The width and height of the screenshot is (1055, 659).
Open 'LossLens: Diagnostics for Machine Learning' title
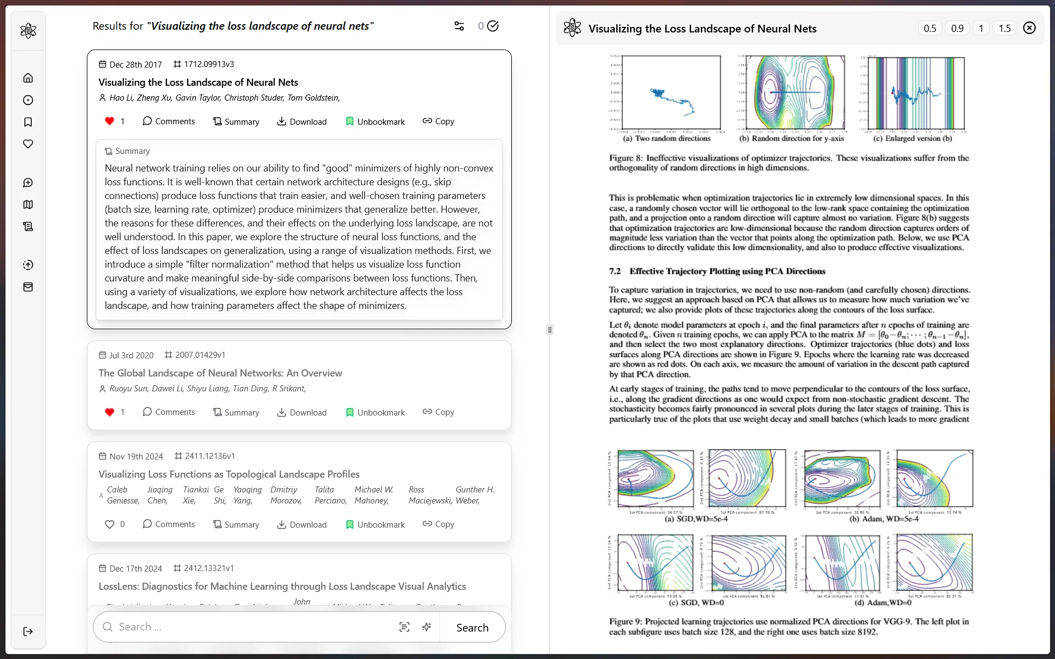pyautogui.click(x=282, y=586)
